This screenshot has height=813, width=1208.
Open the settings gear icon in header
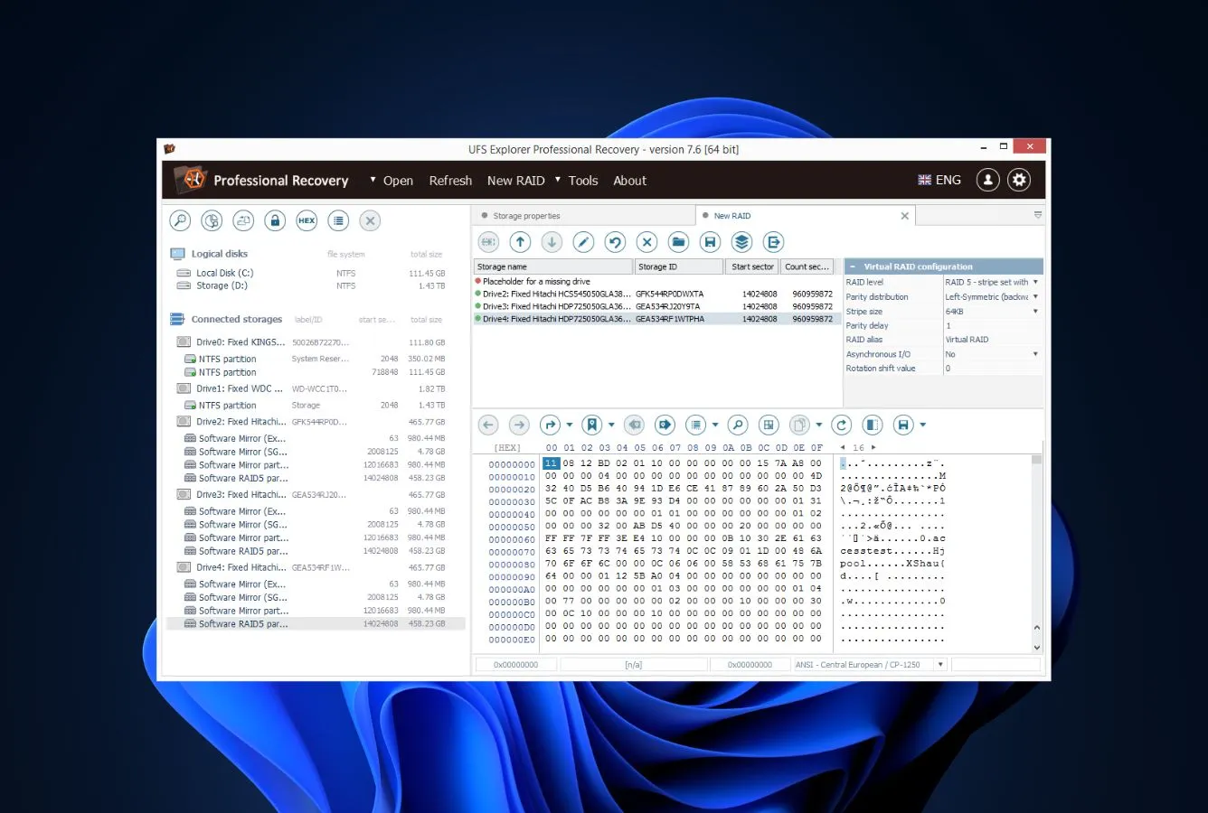1019,180
